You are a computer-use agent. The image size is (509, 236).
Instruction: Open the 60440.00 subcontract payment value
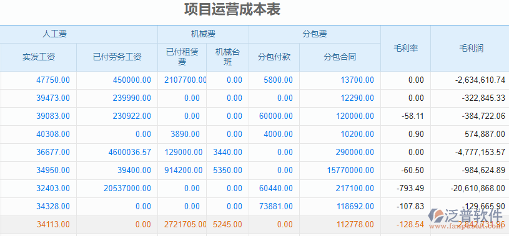click(276, 189)
